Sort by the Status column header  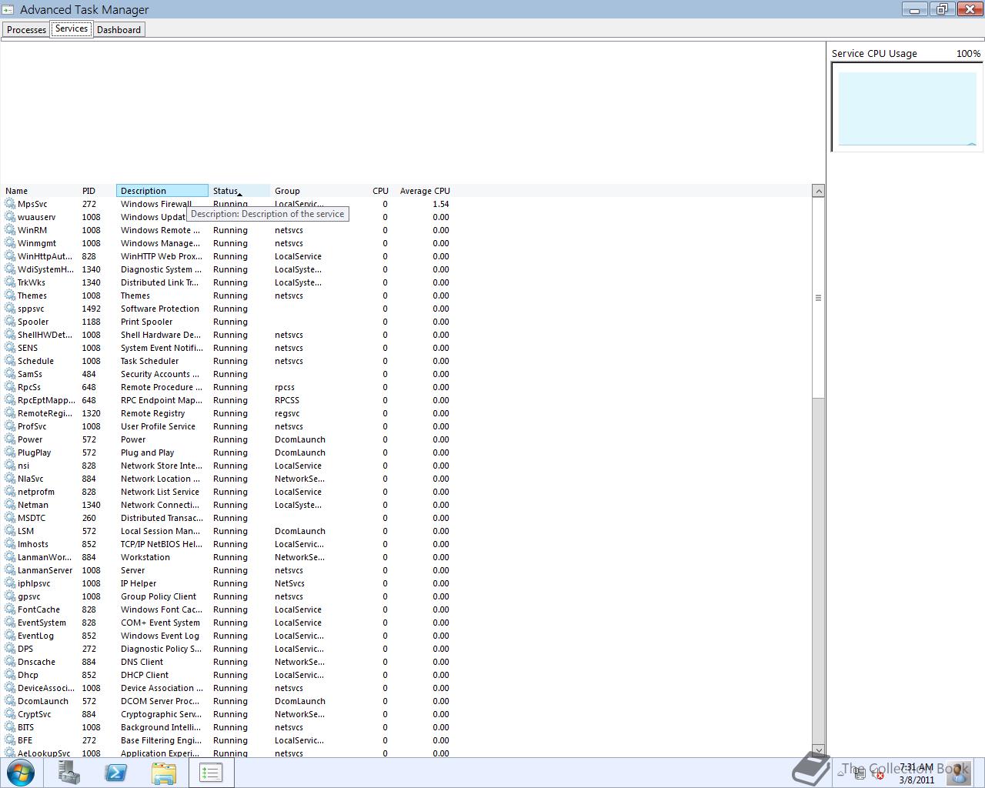[x=239, y=191]
